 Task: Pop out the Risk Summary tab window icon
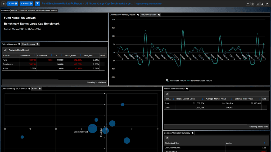[38, 44]
